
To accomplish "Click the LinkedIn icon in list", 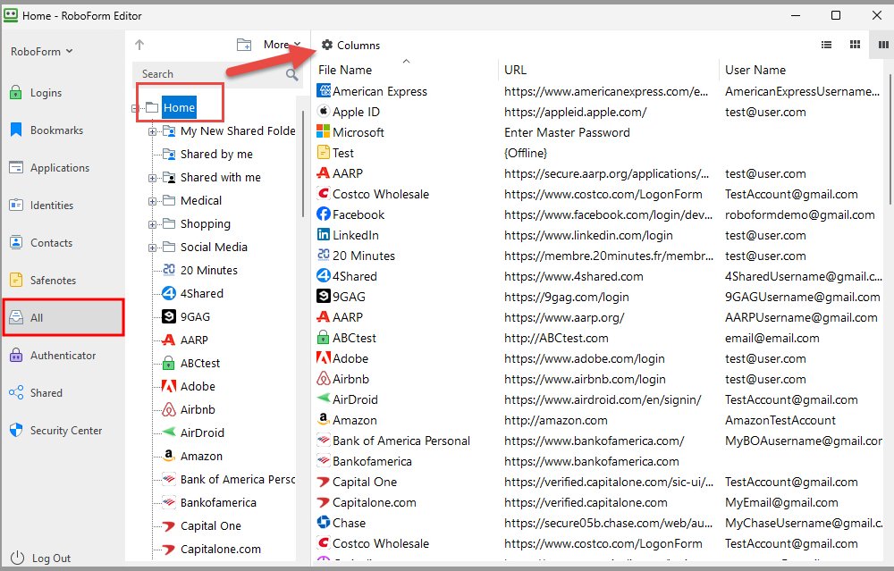I will pyautogui.click(x=324, y=234).
